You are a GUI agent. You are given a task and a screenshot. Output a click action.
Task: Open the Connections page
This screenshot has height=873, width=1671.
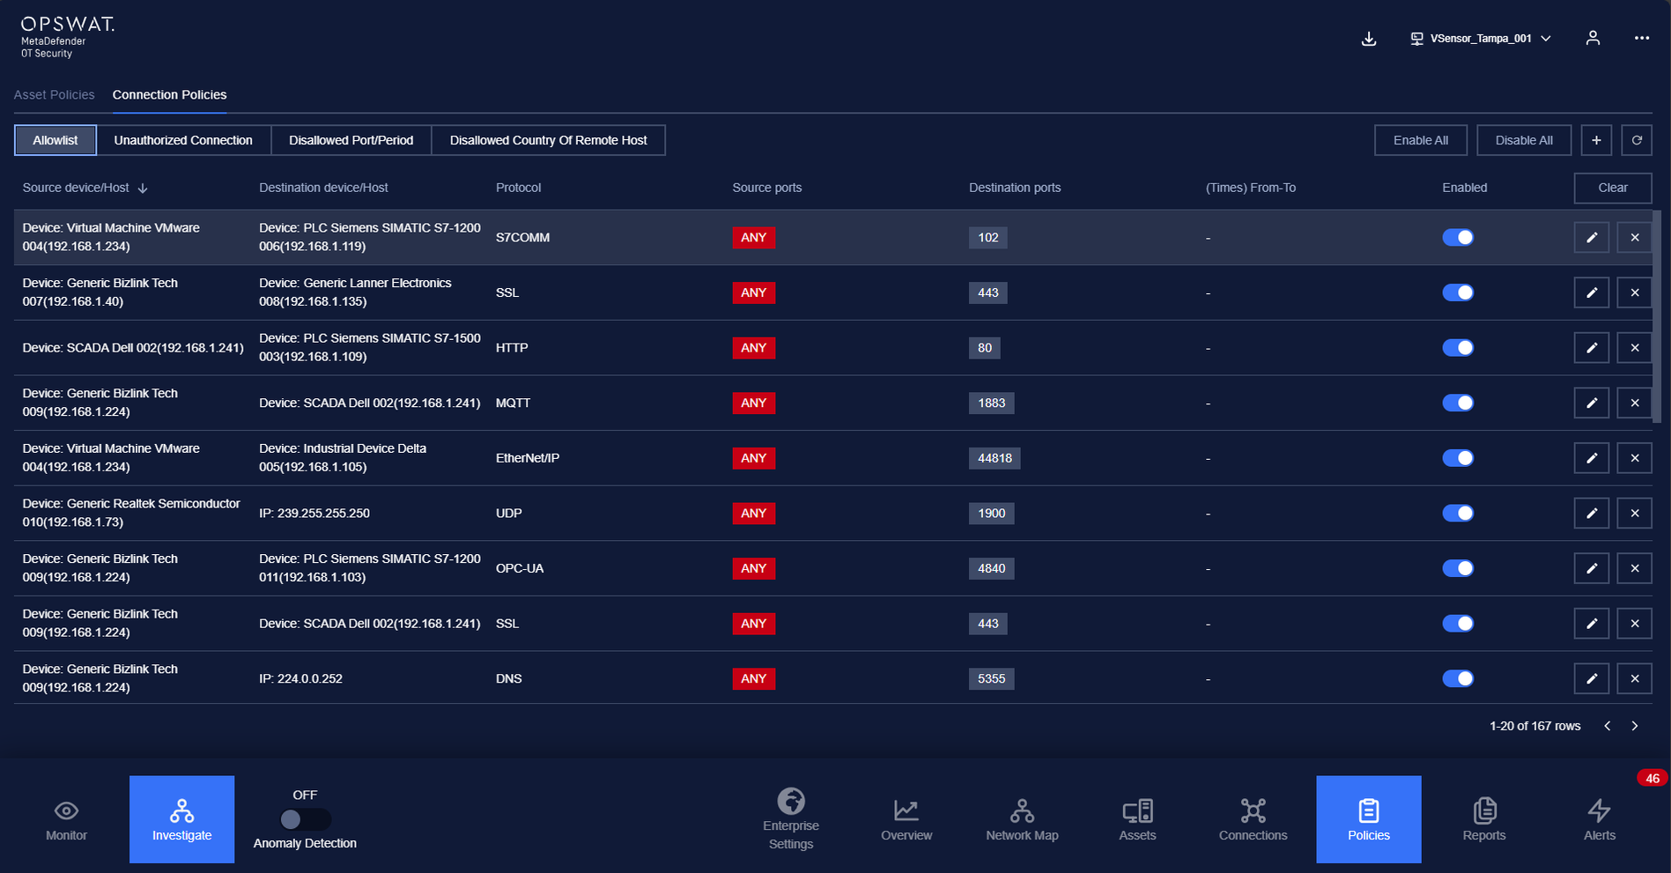[1253, 819]
